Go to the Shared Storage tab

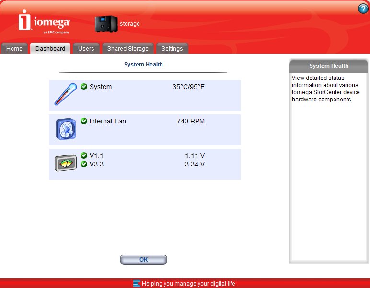tap(128, 49)
